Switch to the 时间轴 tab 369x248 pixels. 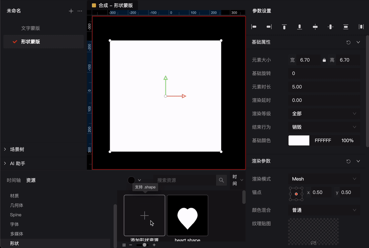point(14,180)
